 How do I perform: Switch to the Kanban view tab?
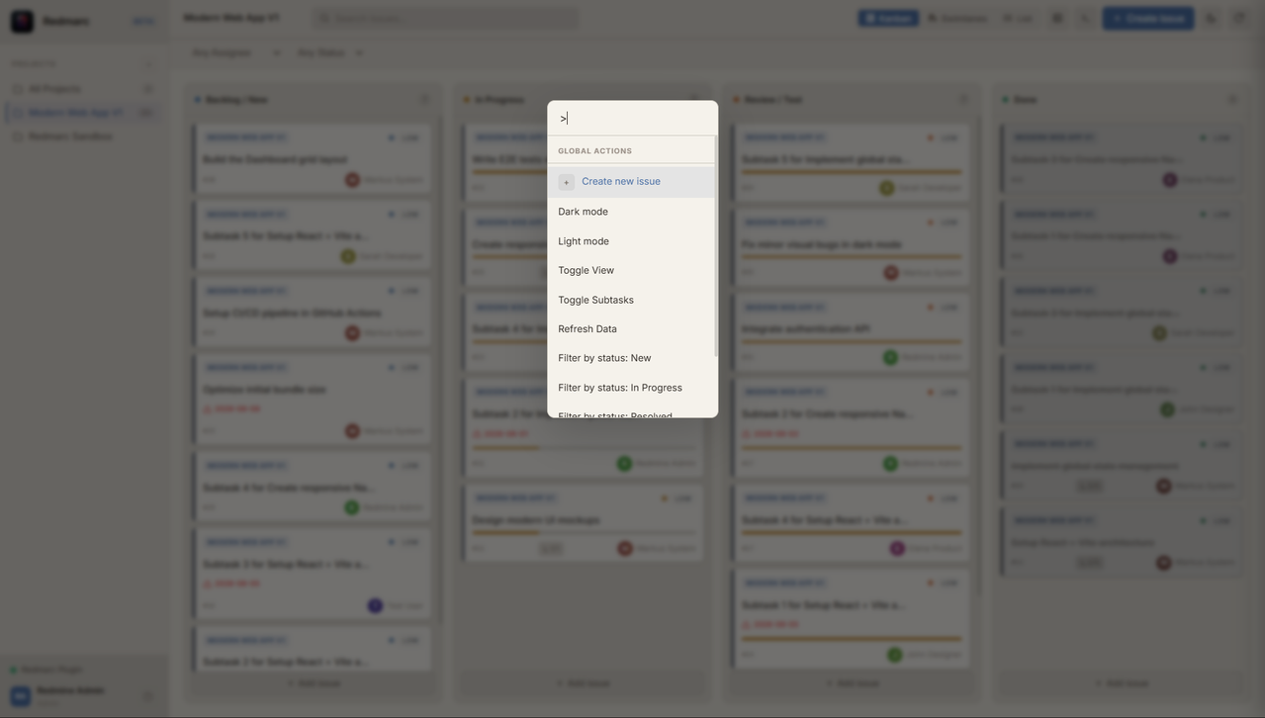pos(888,18)
